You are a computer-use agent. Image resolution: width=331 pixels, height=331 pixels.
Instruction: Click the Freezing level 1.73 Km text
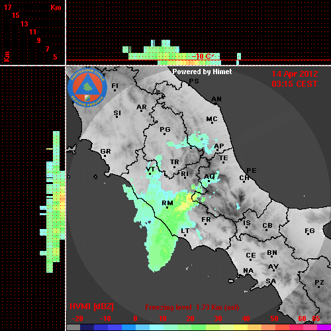coord(192,307)
